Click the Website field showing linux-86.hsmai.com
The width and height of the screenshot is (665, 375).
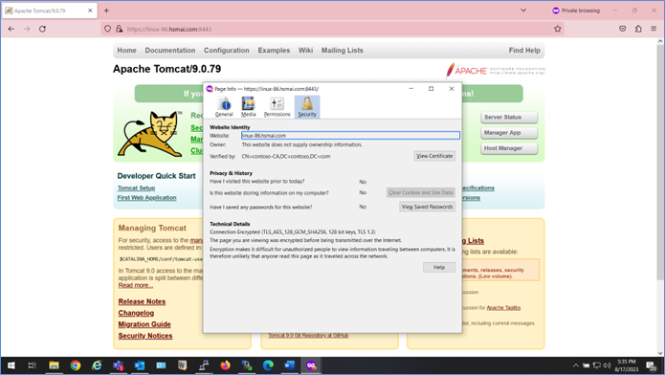point(350,135)
